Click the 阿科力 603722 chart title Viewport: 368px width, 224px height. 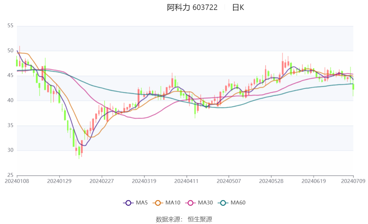pyautogui.click(x=192, y=7)
